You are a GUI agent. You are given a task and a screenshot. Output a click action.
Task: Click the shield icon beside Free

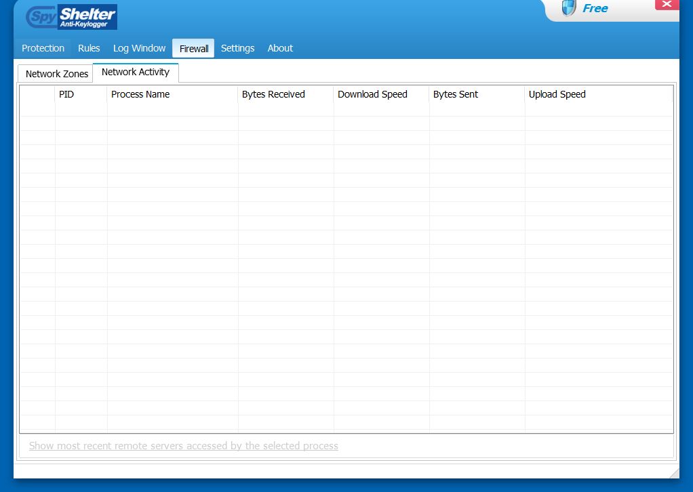click(x=569, y=8)
